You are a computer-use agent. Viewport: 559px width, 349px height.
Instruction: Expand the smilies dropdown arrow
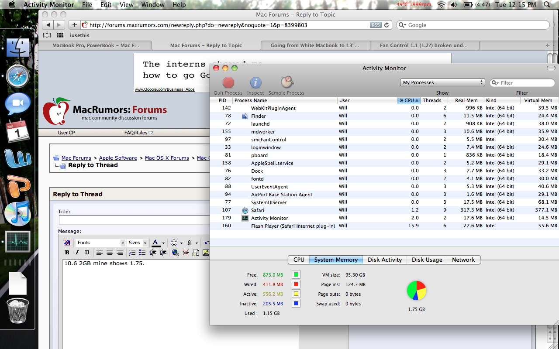tap(181, 243)
